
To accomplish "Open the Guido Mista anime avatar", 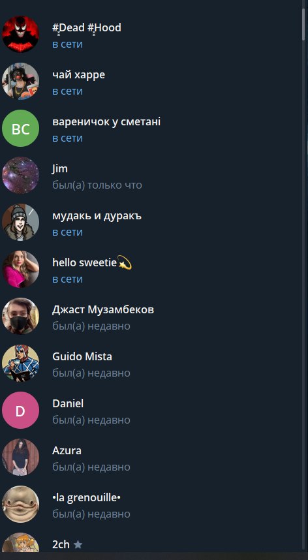I will coord(20,363).
